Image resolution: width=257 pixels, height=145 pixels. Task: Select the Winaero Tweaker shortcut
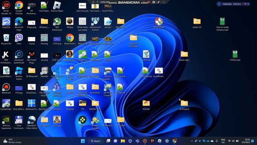[95, 122]
